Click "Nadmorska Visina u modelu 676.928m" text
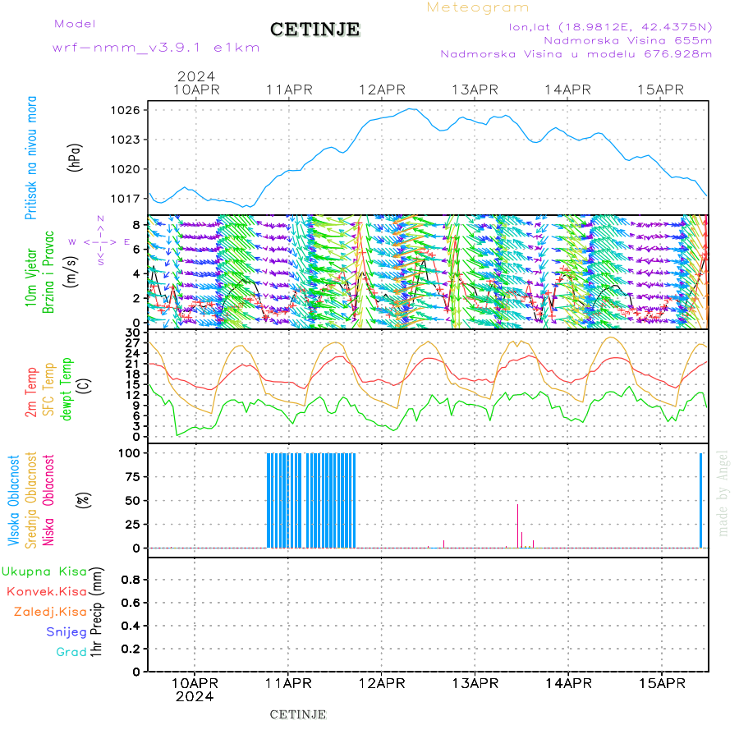Viewport: 739px width, 739px height. pos(576,54)
